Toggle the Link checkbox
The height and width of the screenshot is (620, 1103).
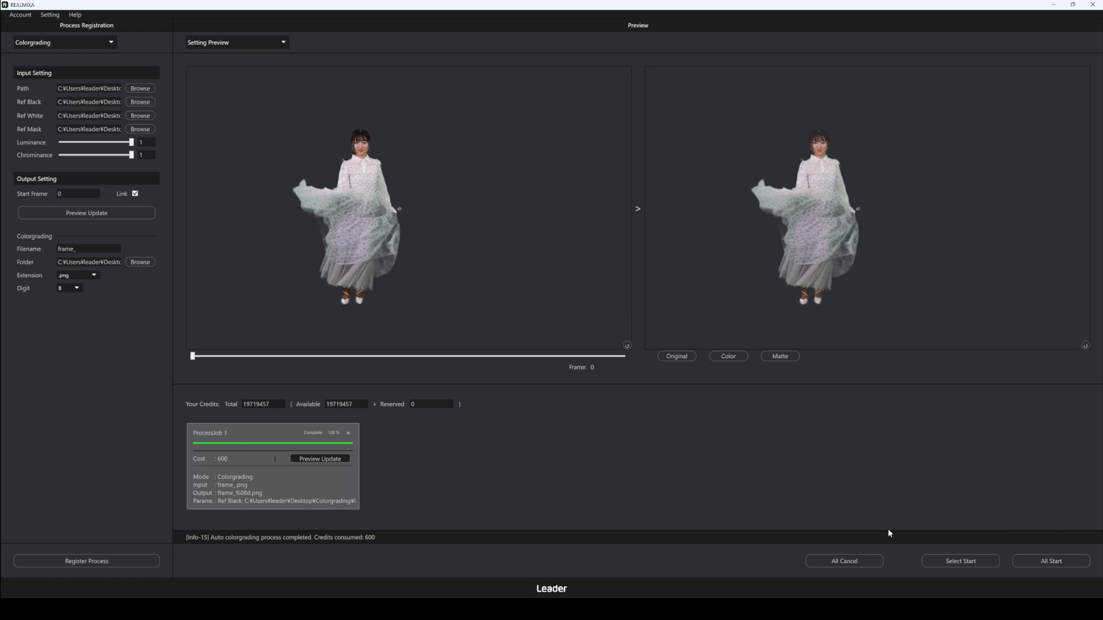pos(135,193)
